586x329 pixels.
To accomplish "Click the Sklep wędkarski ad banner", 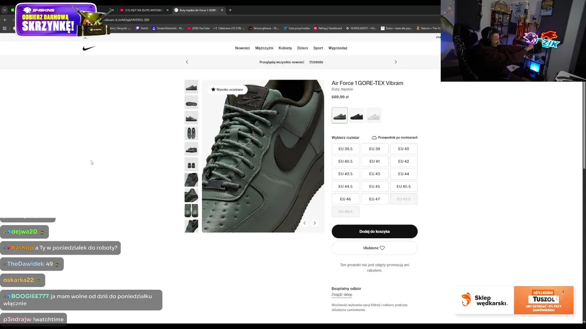I will (x=514, y=300).
